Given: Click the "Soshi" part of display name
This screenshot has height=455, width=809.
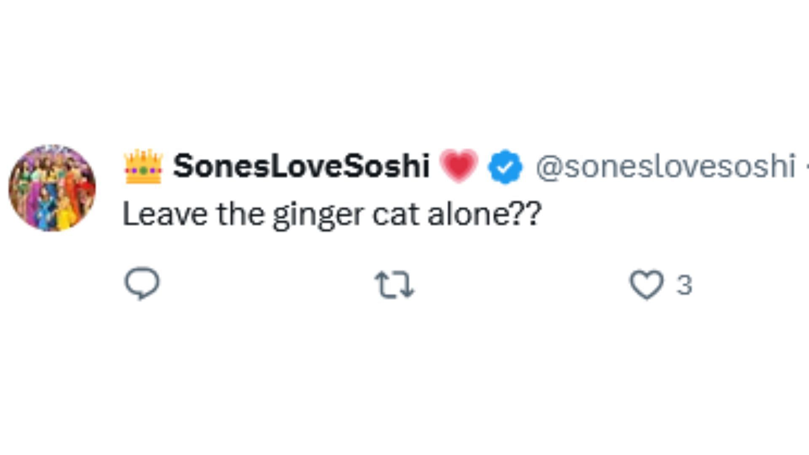Looking at the screenshot, I should click(386, 166).
